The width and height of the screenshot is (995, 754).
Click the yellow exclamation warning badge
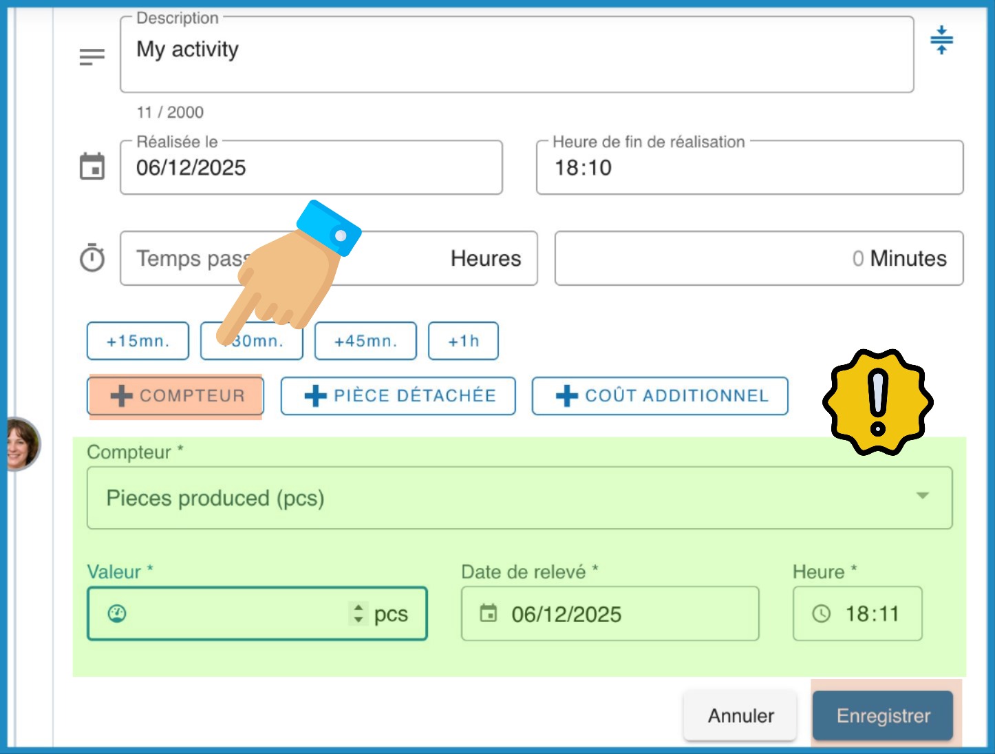[877, 402]
